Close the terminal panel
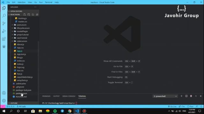The width and height of the screenshot is (204, 114). click(200, 96)
